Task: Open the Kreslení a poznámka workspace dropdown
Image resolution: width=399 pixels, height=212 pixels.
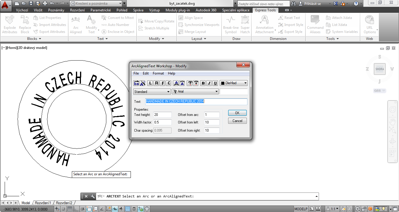Action: (x=96, y=3)
